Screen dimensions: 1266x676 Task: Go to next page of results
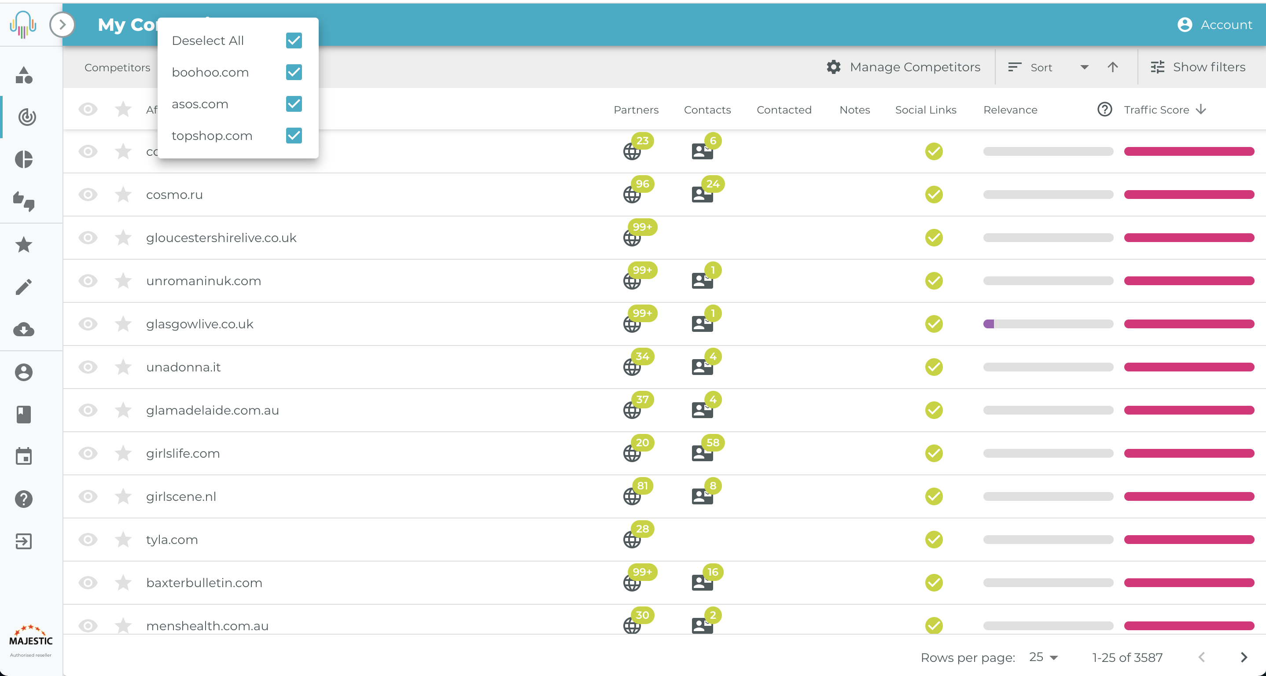[x=1244, y=657]
